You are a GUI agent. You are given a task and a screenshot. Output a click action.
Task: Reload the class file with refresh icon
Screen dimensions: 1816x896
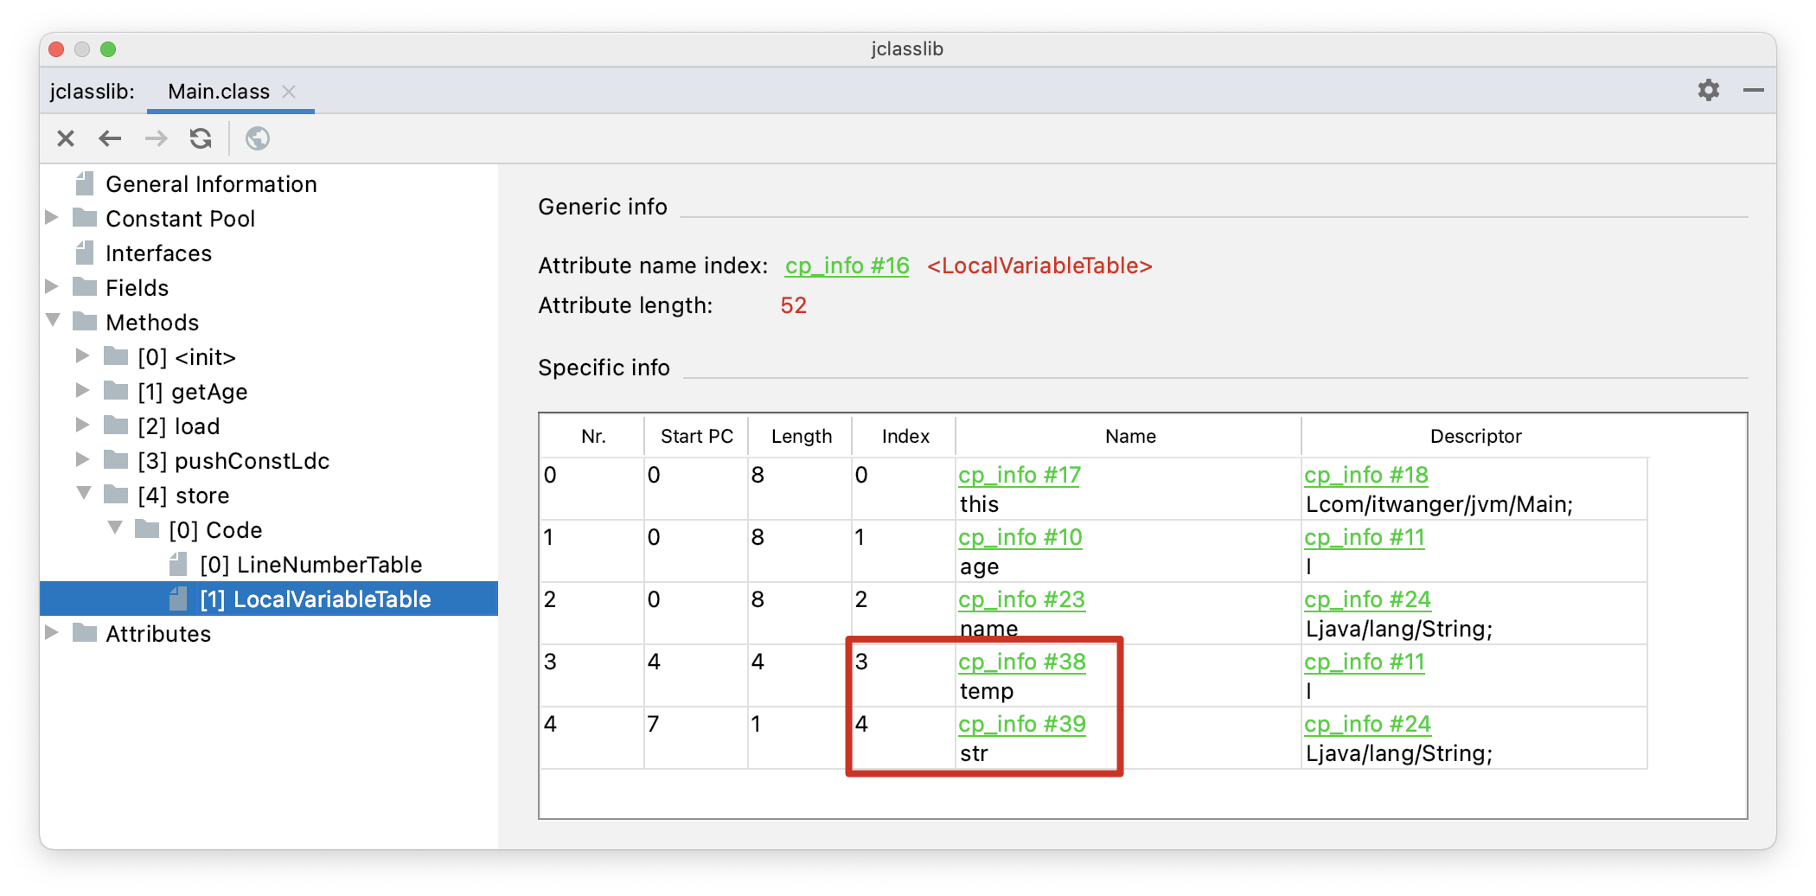click(201, 138)
